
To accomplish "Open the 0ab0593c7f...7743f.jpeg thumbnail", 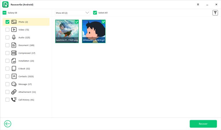I will point(67,31).
